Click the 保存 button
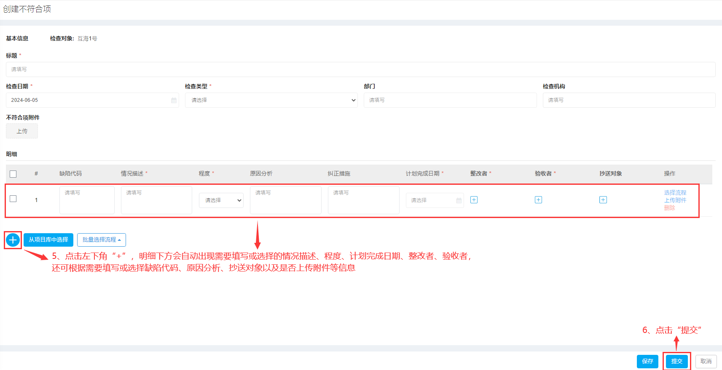The image size is (722, 370). [647, 361]
